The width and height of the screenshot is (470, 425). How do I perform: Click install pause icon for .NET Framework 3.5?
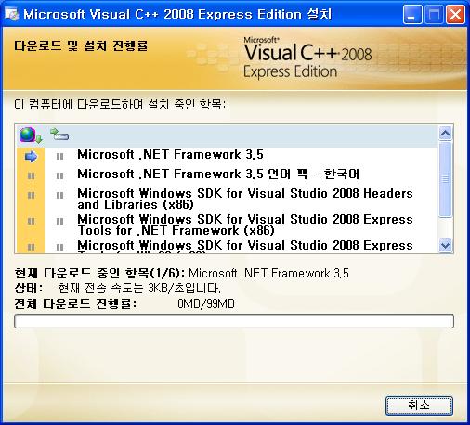59,157
